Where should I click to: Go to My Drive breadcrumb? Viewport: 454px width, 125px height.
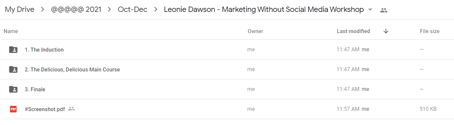[20, 10]
